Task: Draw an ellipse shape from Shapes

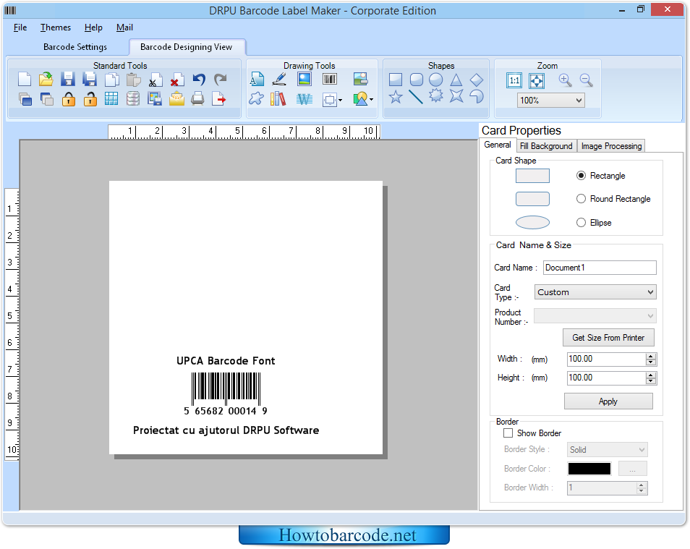Action: pos(435,80)
